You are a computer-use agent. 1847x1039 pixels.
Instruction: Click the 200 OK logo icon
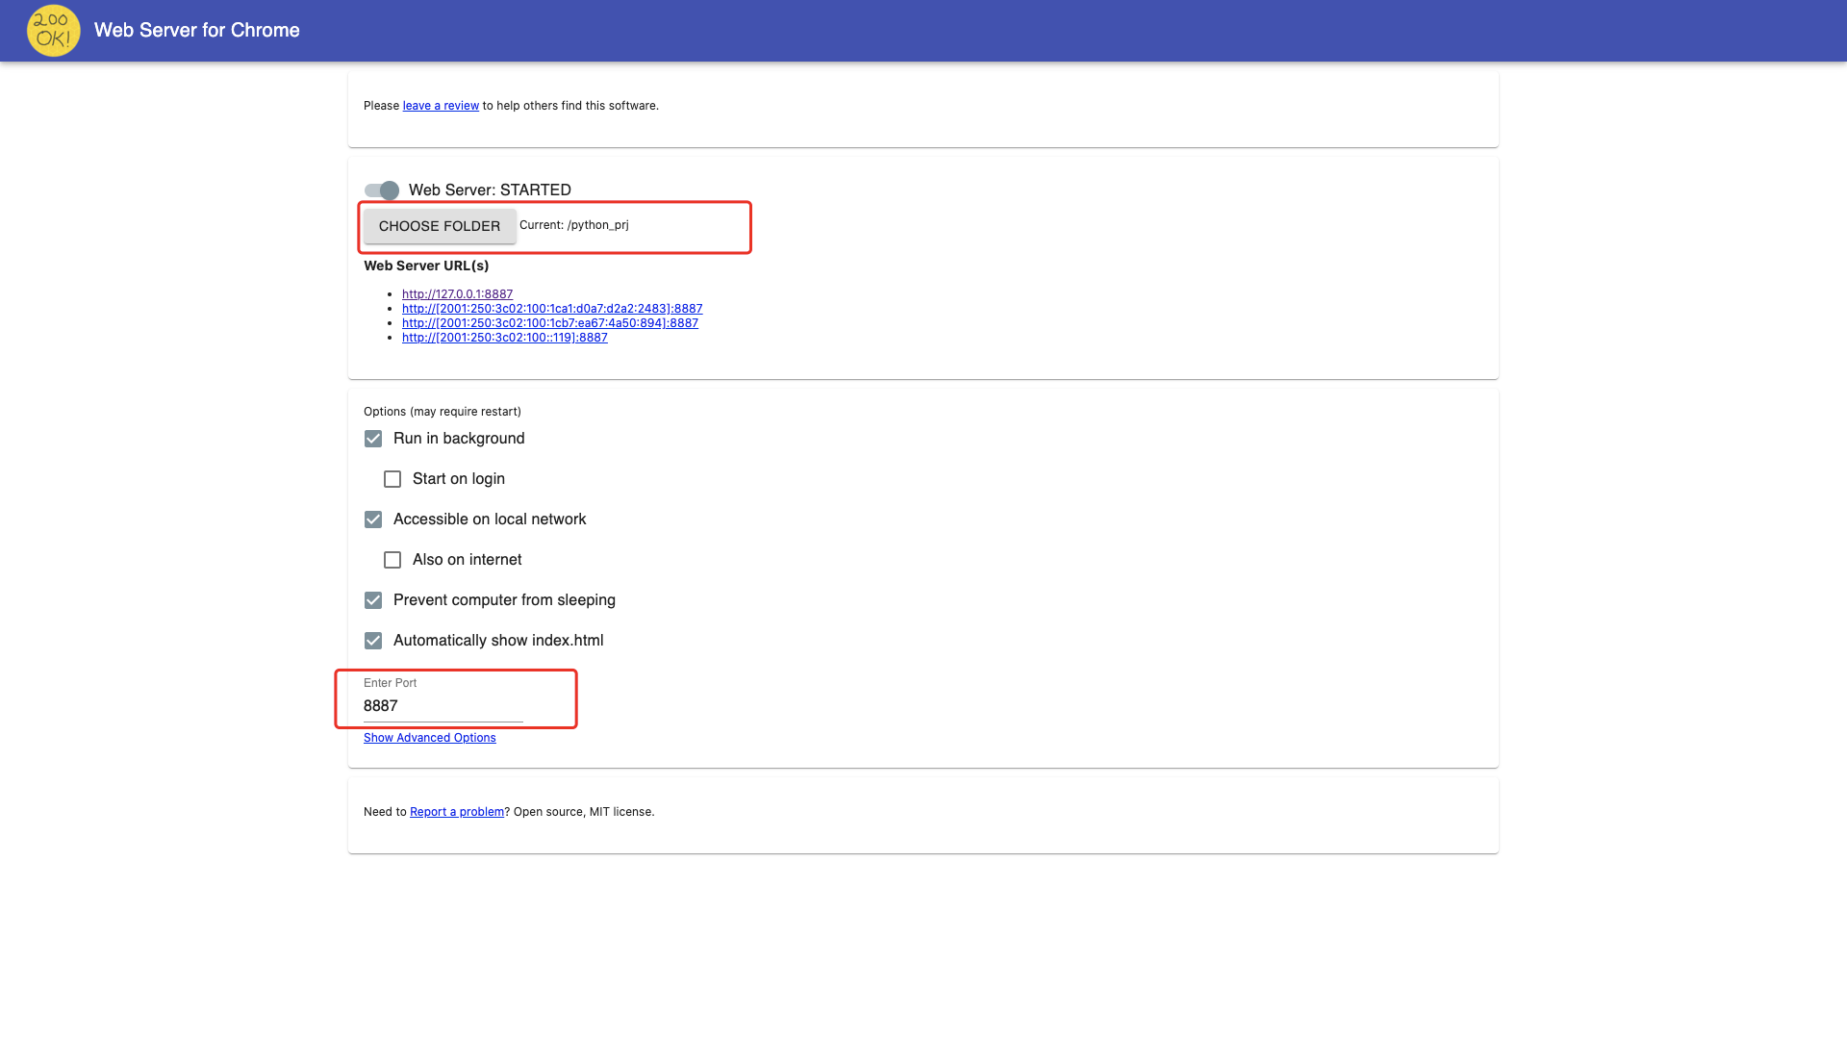[x=53, y=31]
